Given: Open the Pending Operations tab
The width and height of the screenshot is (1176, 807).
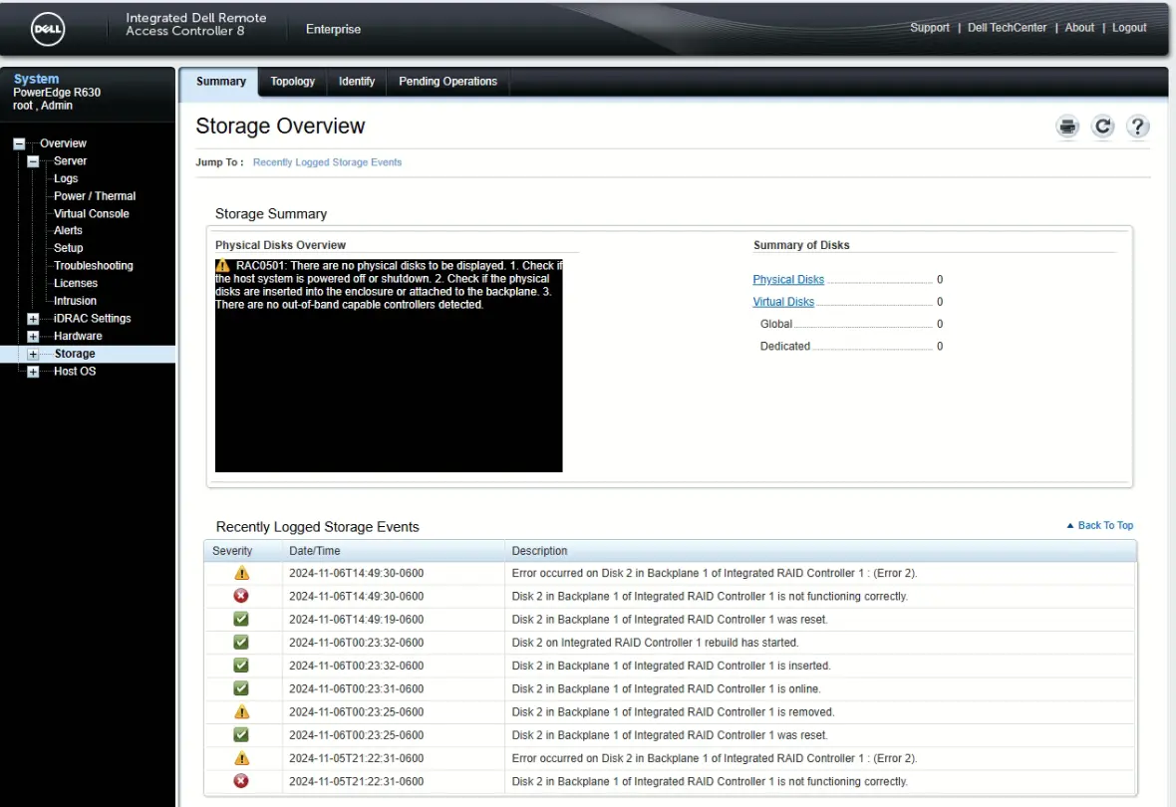Looking at the screenshot, I should pos(447,82).
